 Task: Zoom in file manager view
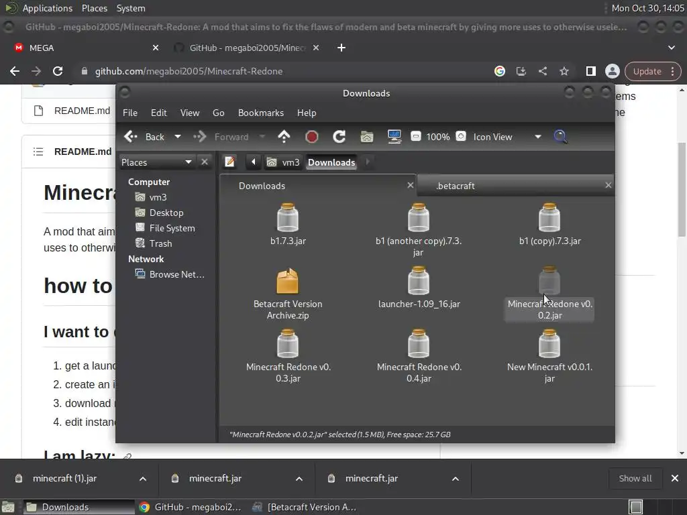click(x=461, y=137)
